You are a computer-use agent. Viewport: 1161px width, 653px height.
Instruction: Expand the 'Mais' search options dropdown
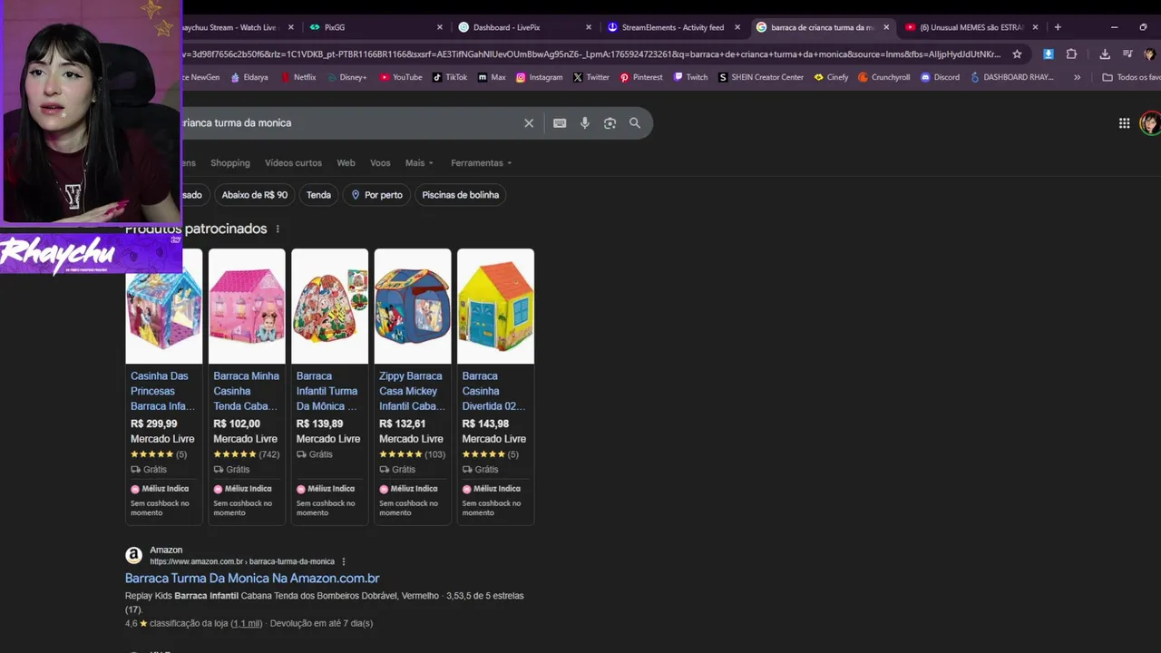click(419, 163)
